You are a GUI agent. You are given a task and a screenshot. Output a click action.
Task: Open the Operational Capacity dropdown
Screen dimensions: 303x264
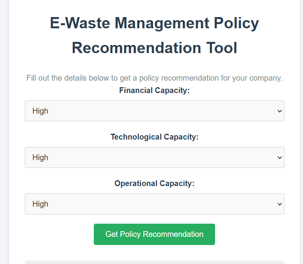tap(154, 204)
